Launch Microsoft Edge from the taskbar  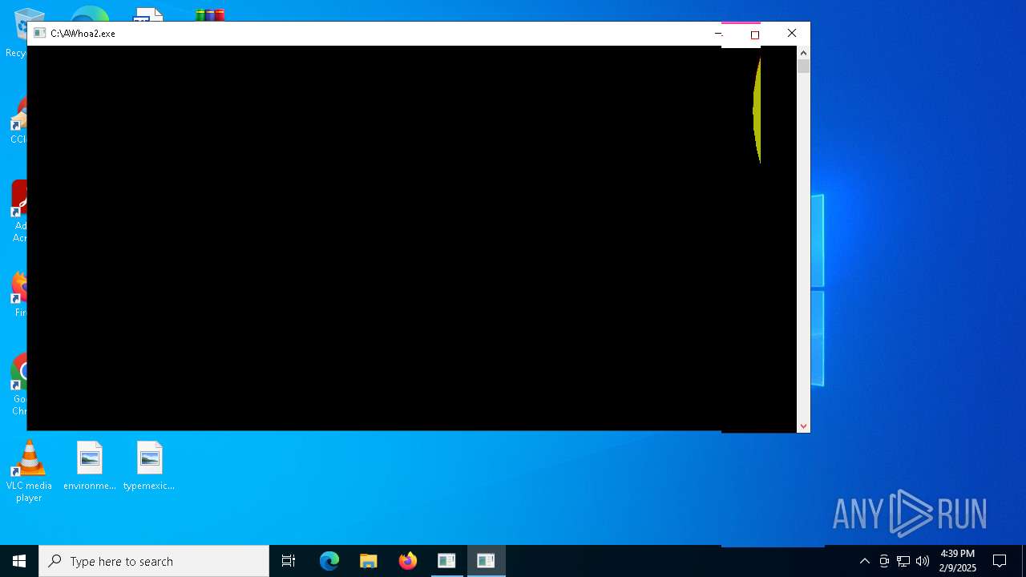point(329,561)
